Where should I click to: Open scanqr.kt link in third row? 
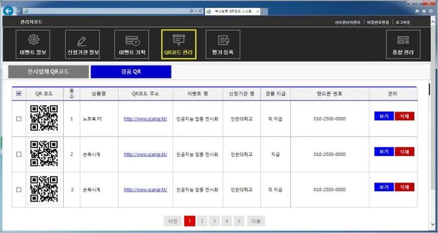click(x=145, y=189)
